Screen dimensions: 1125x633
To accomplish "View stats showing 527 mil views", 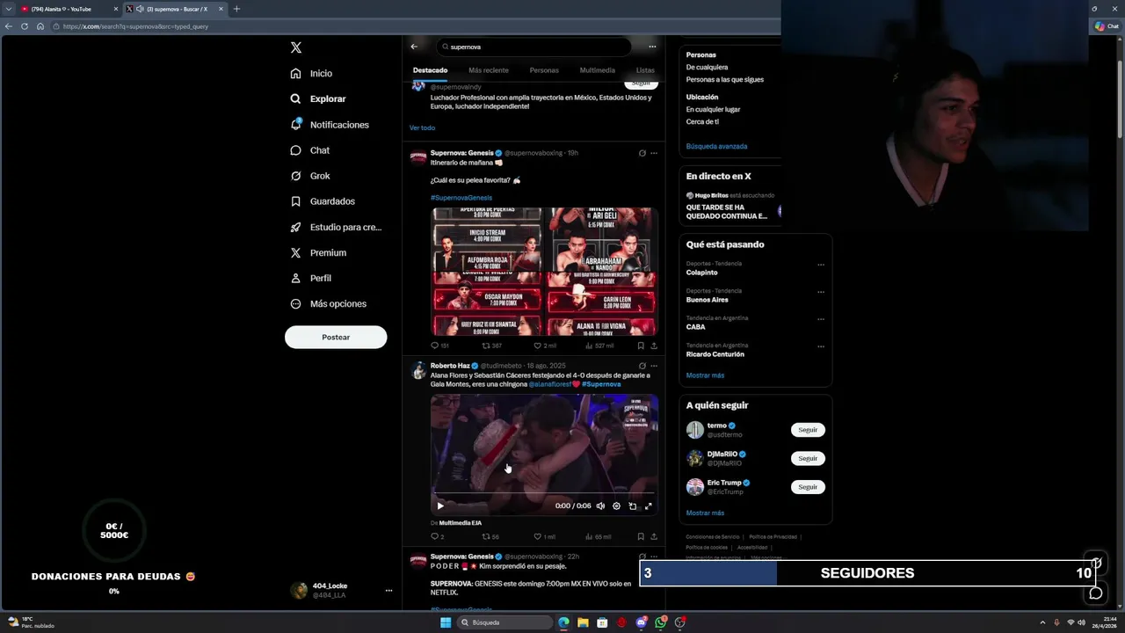I will point(599,346).
